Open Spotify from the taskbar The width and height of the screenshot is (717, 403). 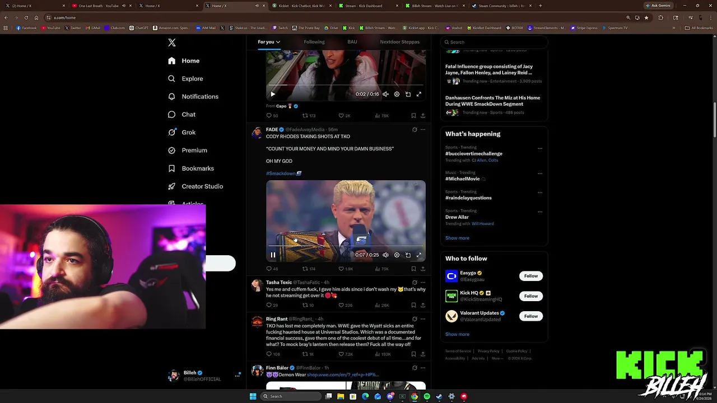pyautogui.click(x=427, y=396)
